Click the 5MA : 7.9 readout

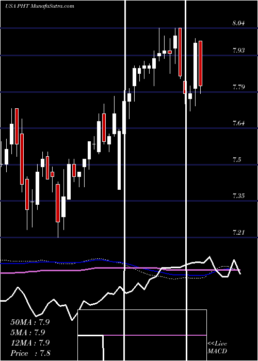28,333
